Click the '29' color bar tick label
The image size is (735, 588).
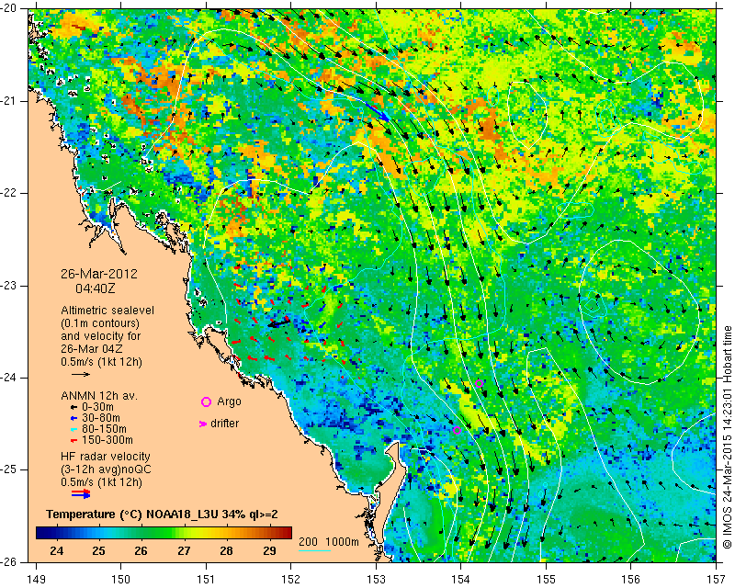(269, 550)
